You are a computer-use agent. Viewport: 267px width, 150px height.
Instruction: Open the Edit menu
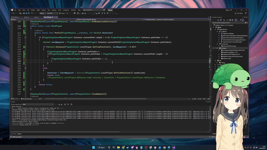pos(19,10)
